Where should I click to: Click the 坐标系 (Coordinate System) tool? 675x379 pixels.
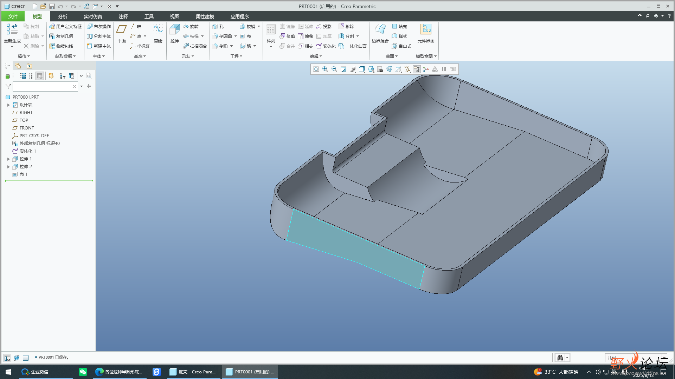(x=140, y=46)
